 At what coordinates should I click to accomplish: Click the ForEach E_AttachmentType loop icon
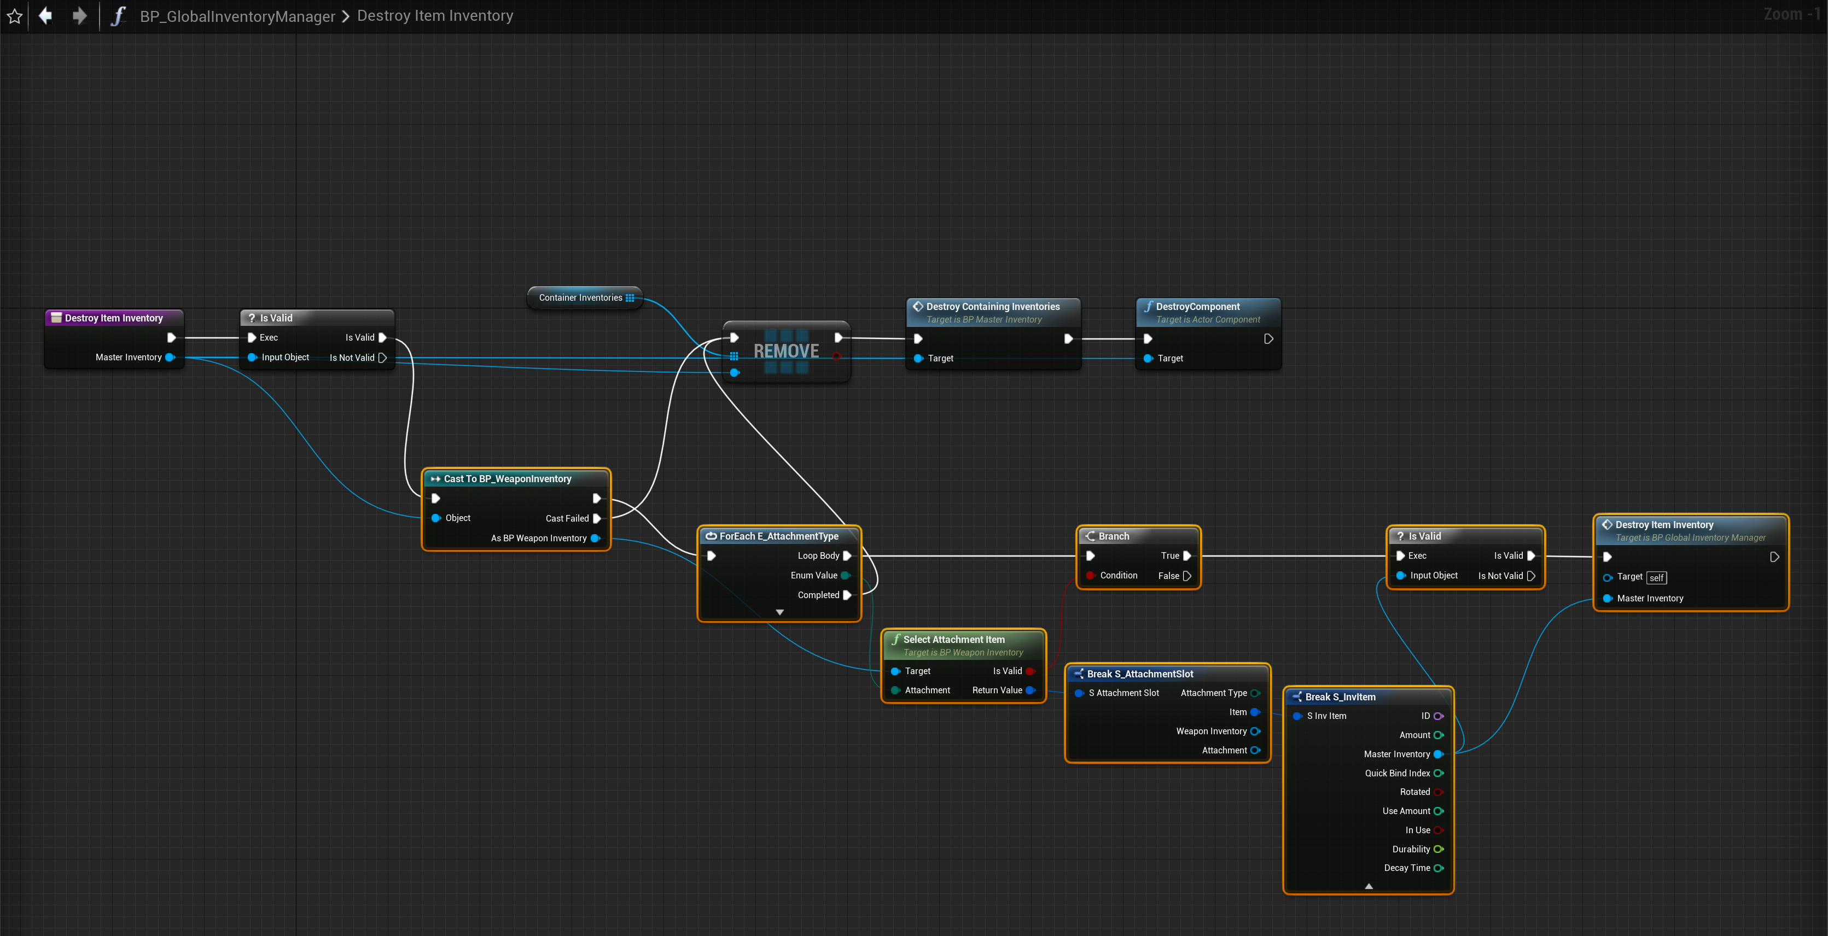pyautogui.click(x=711, y=536)
